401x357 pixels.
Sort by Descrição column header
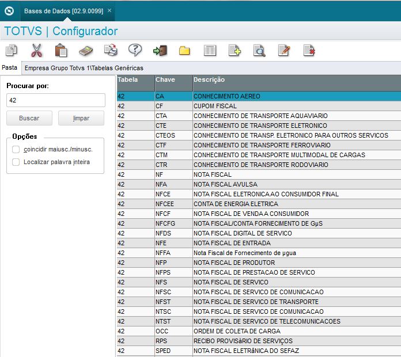(297, 83)
